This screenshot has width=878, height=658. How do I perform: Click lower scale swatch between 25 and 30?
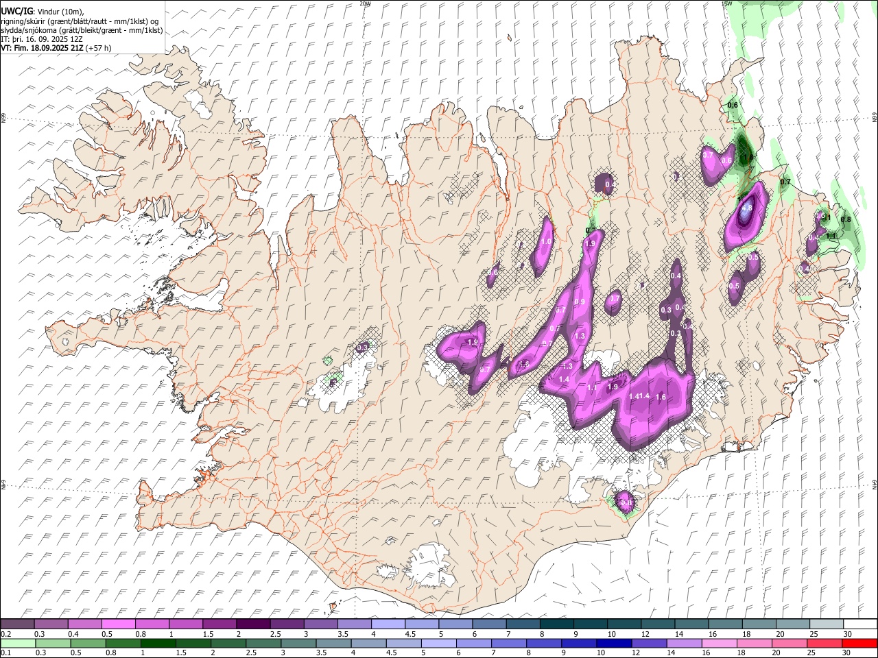[x=825, y=643]
